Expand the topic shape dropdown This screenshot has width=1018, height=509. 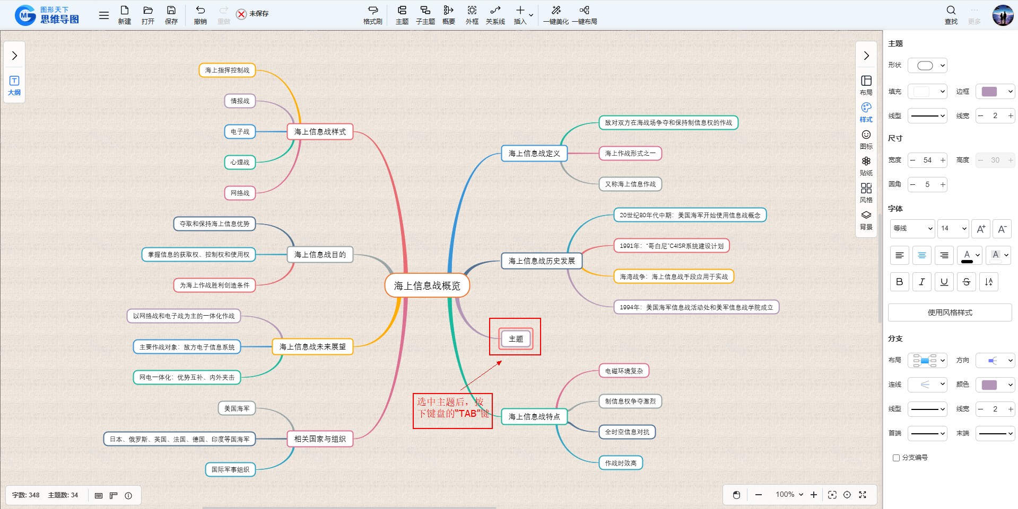coord(927,66)
